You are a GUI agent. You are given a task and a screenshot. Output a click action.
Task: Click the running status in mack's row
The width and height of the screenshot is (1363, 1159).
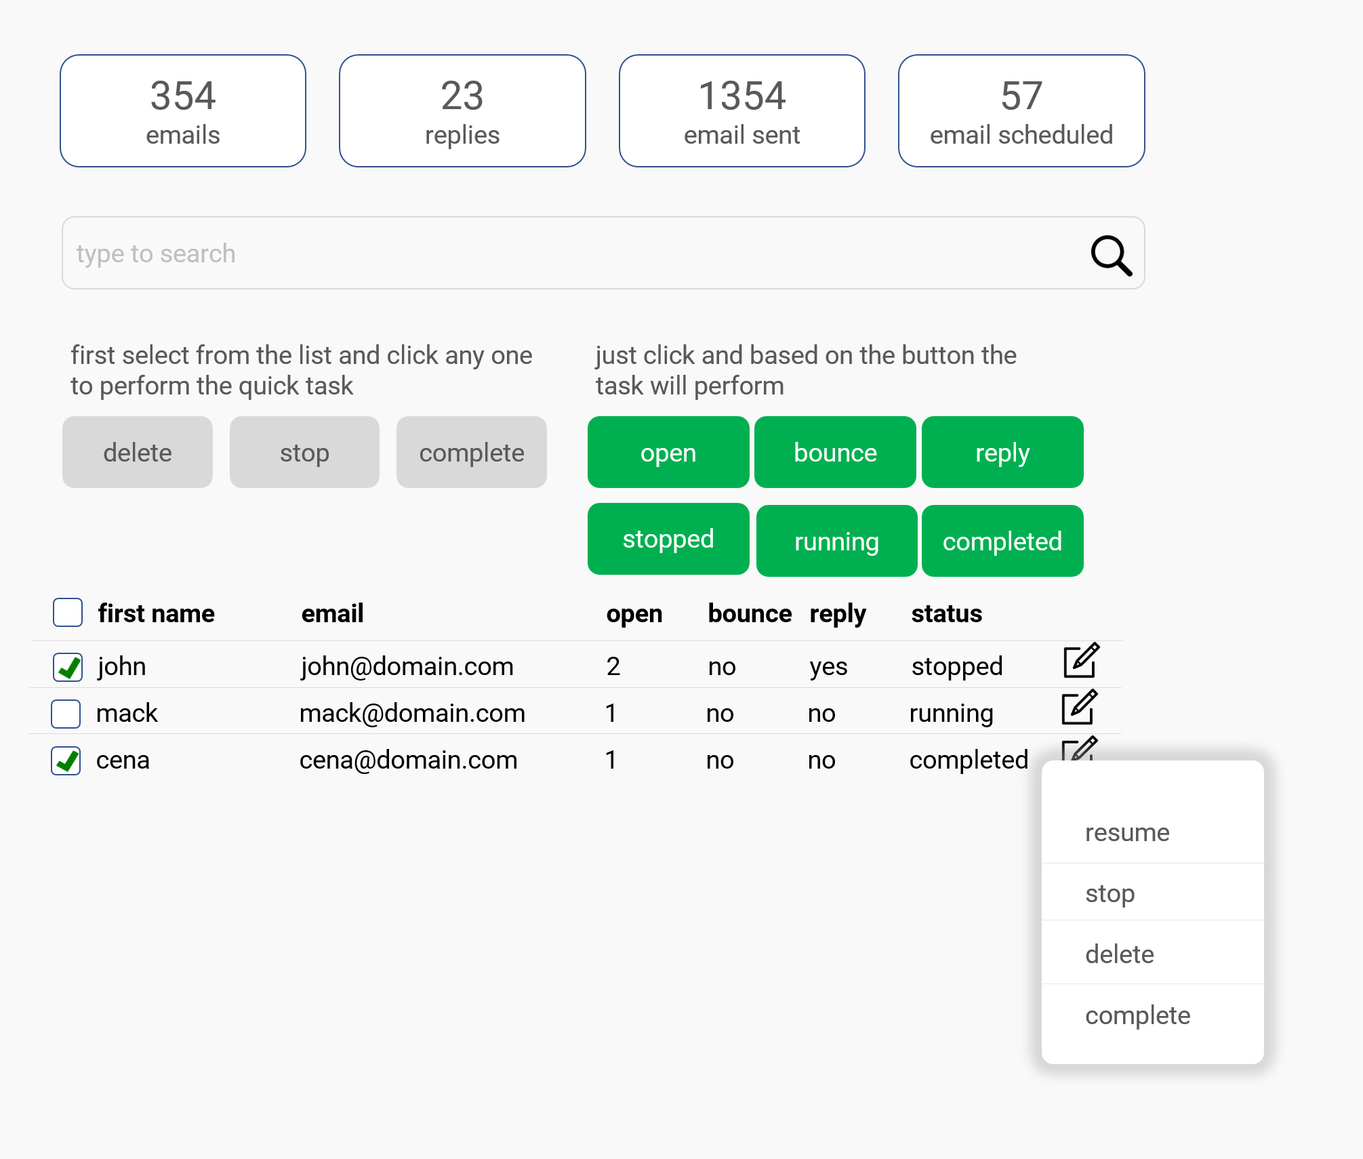(x=951, y=714)
